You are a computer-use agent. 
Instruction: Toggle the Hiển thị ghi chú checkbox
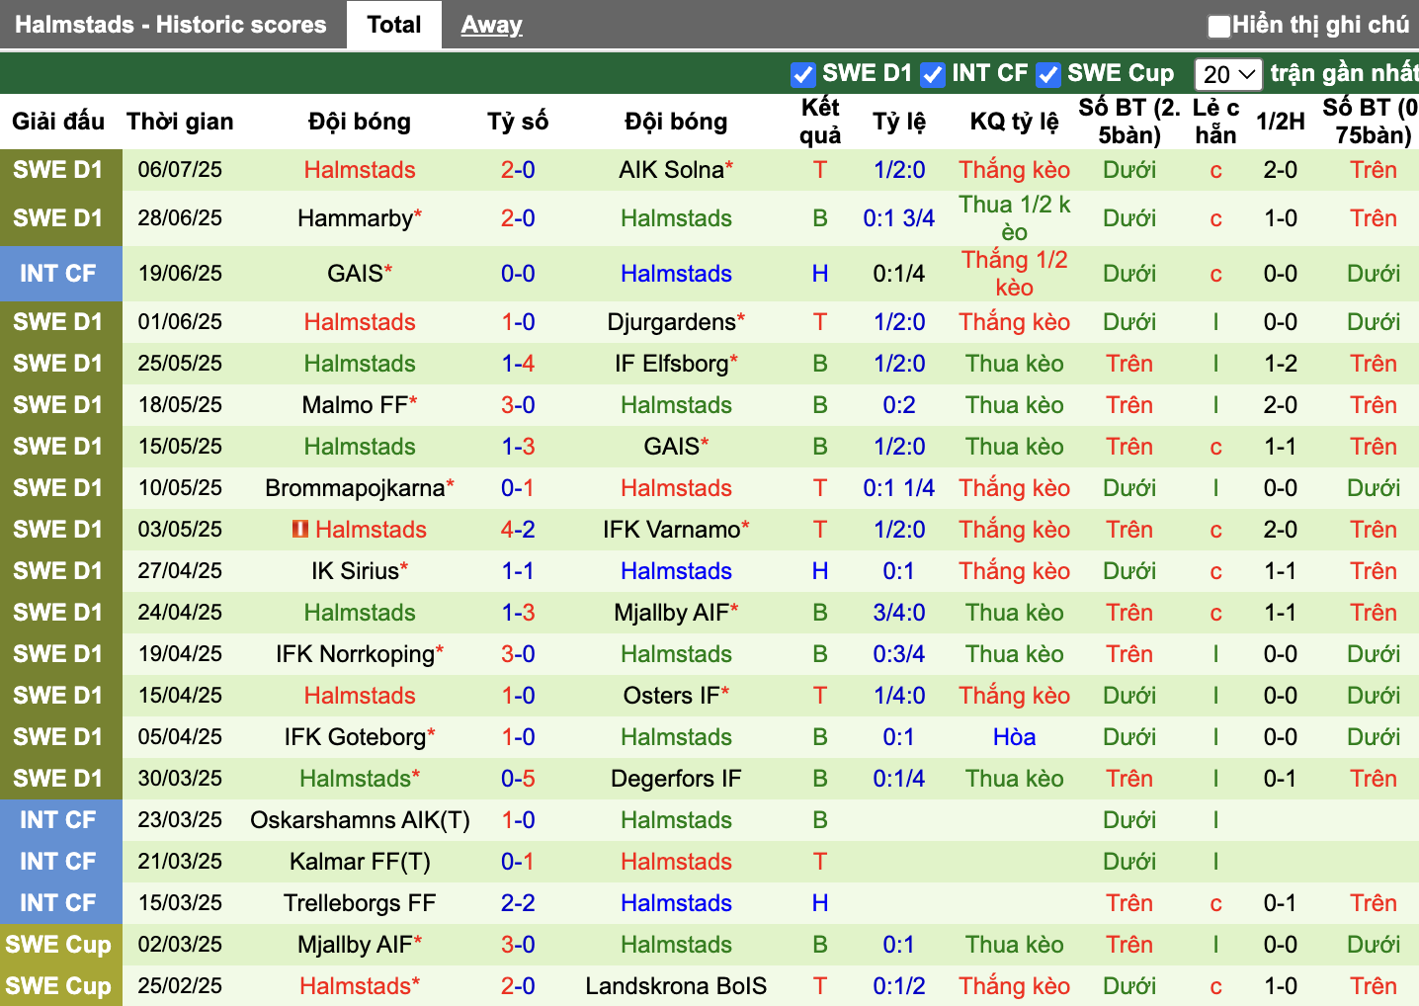coord(1219,26)
